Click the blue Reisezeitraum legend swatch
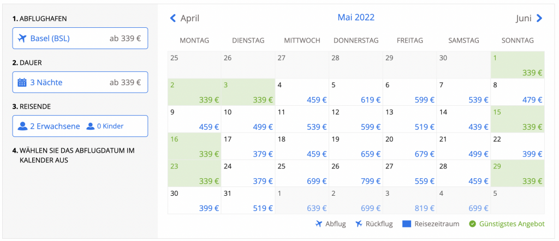559x241 pixels. (x=407, y=224)
